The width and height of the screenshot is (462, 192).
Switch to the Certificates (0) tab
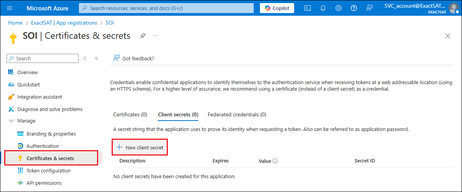click(x=130, y=114)
